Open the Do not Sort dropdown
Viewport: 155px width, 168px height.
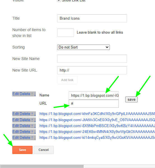pos(84,47)
